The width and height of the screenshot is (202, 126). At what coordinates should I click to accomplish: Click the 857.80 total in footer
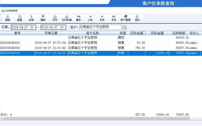140,115
